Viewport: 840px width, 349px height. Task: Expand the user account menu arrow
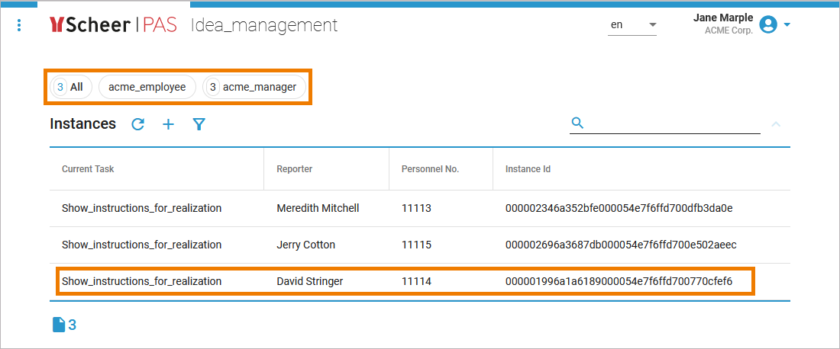tap(787, 25)
